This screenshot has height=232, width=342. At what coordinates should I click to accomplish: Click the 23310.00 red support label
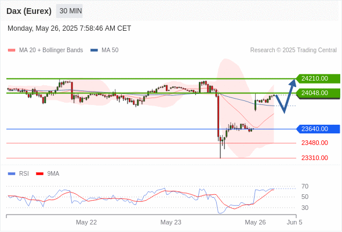pos(315,158)
